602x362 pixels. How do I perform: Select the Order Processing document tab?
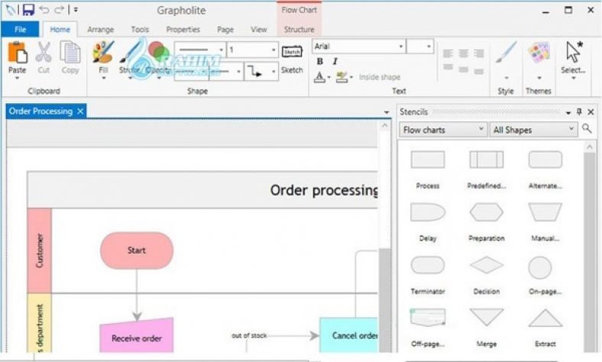pyautogui.click(x=40, y=112)
